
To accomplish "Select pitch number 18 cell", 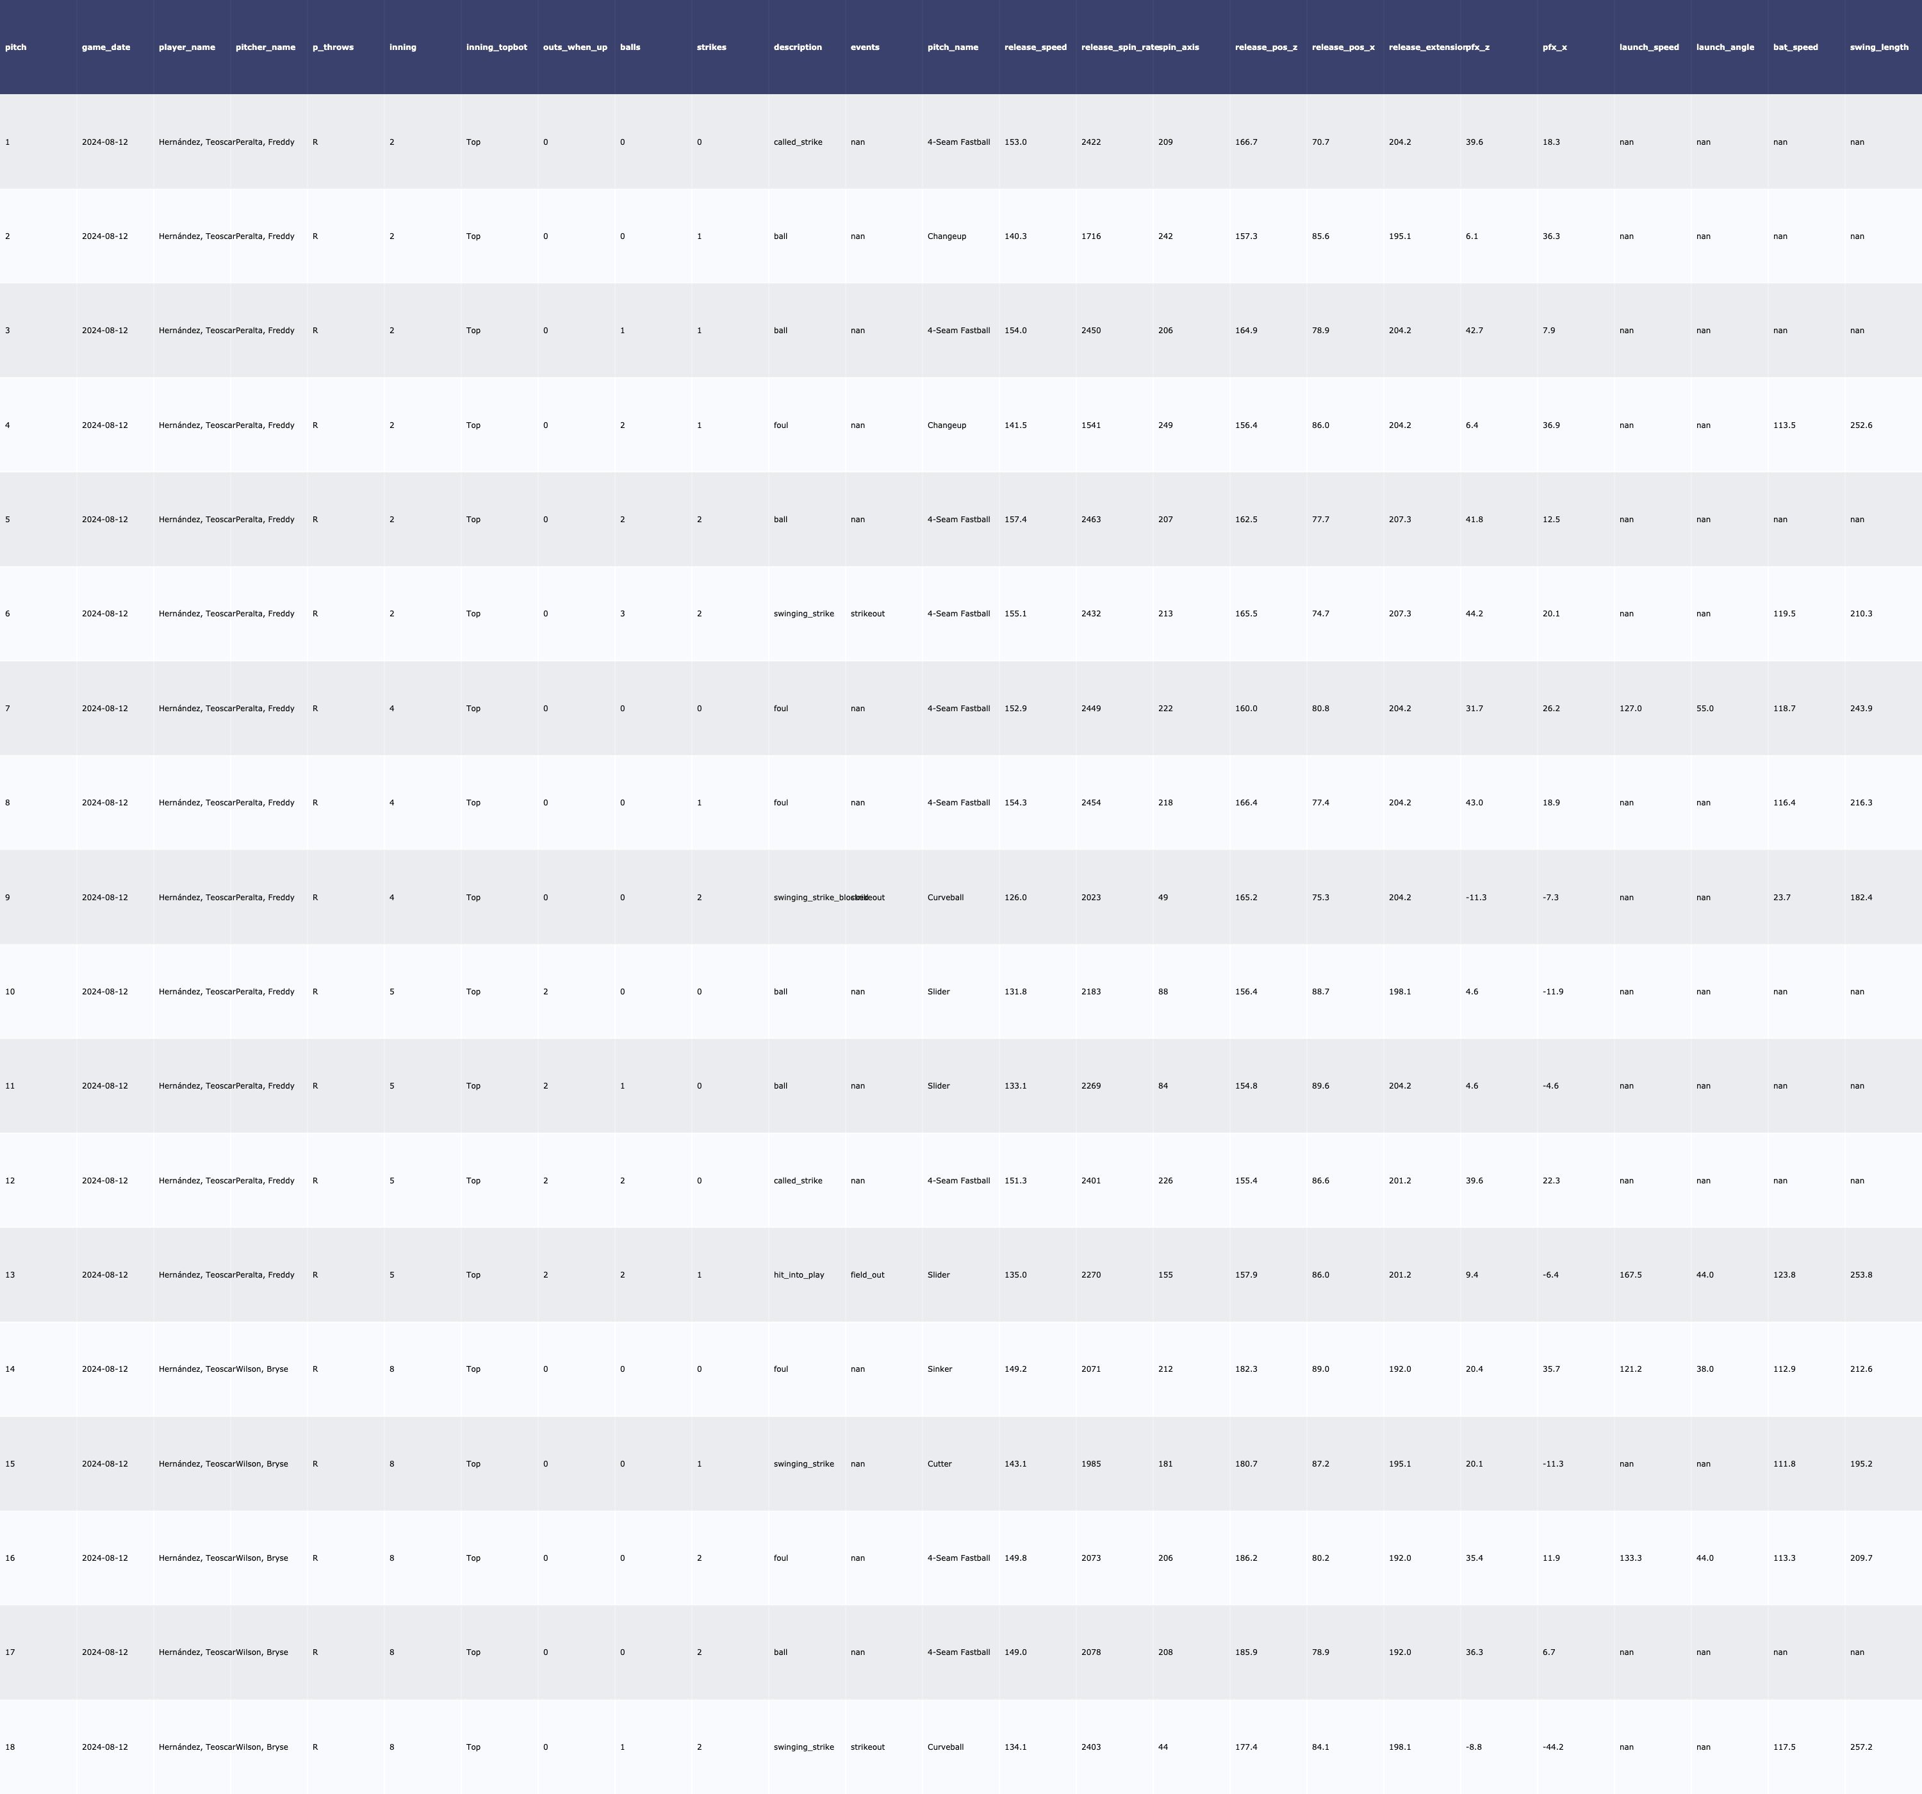I will [x=10, y=1747].
